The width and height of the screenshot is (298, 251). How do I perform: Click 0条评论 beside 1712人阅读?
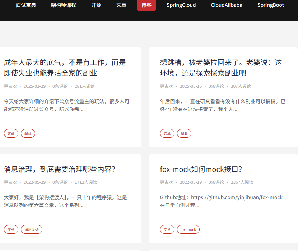(x=60, y=182)
